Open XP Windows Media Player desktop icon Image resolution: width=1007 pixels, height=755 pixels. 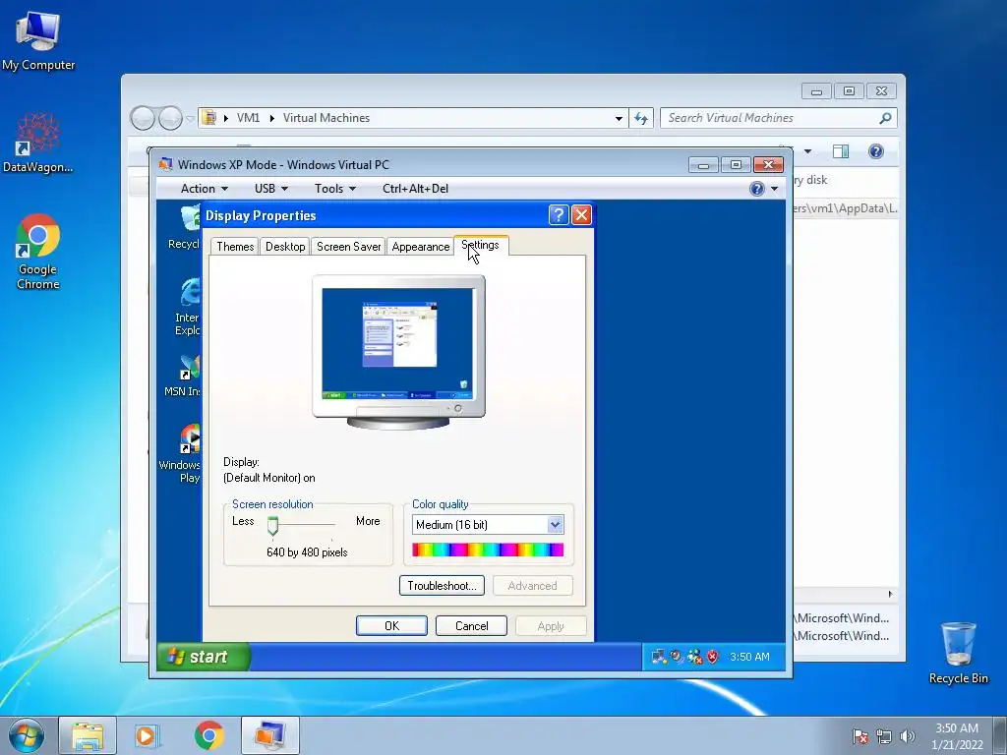[x=182, y=453]
